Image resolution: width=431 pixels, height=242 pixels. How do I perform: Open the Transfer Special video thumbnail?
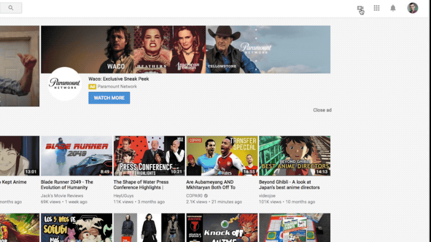(x=222, y=155)
